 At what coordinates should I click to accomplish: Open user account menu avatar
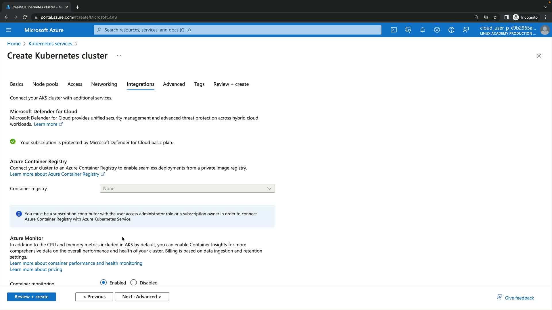[x=545, y=30]
